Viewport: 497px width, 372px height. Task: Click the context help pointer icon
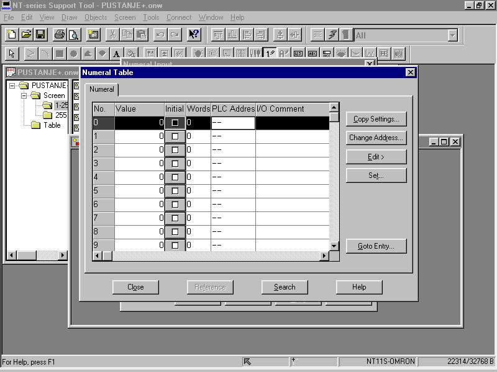(194, 35)
